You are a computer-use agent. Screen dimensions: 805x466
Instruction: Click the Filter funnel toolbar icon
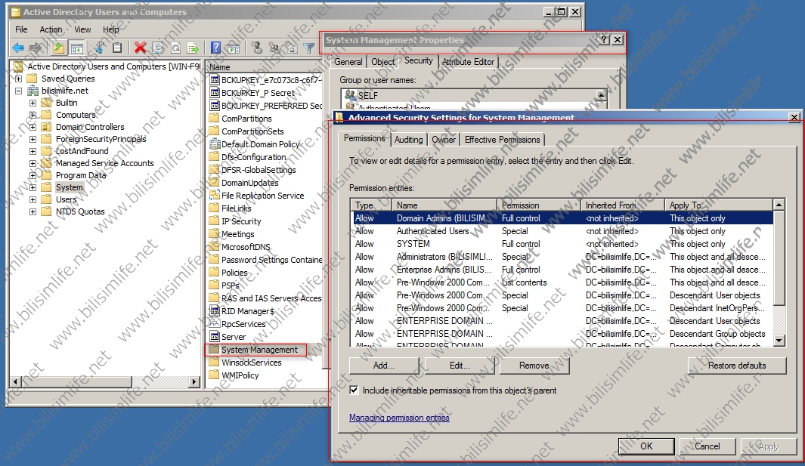[x=309, y=48]
